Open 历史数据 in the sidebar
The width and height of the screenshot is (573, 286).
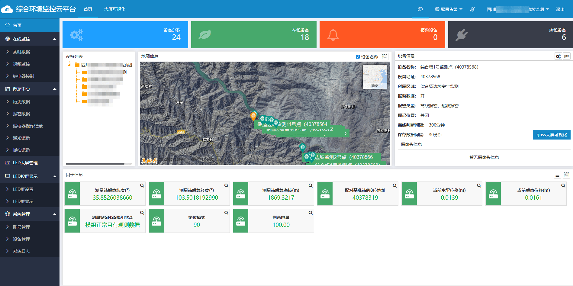point(21,102)
